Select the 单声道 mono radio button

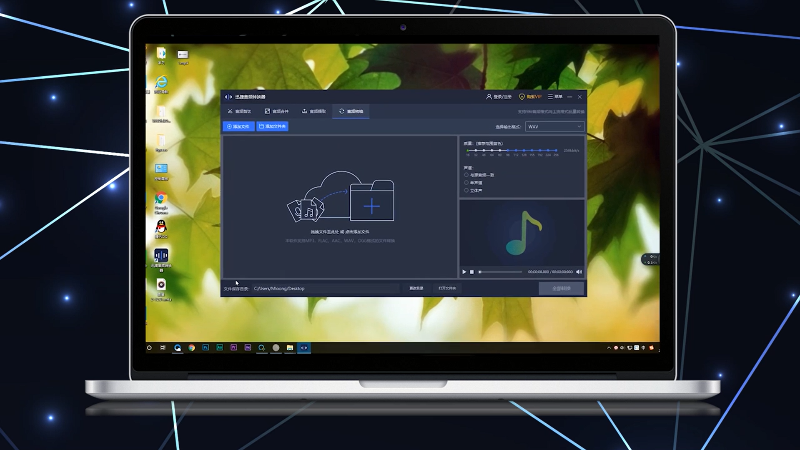(x=466, y=183)
